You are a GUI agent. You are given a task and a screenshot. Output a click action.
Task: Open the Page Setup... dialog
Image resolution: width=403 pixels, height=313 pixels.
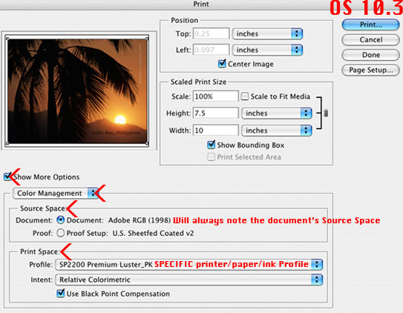(x=370, y=70)
